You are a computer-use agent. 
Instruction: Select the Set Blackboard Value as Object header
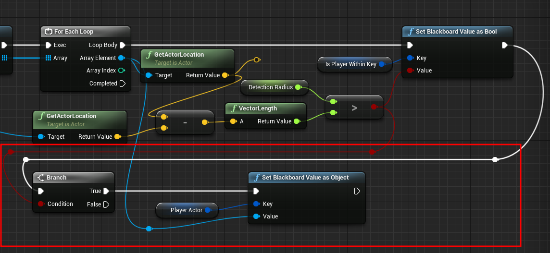[x=307, y=177]
